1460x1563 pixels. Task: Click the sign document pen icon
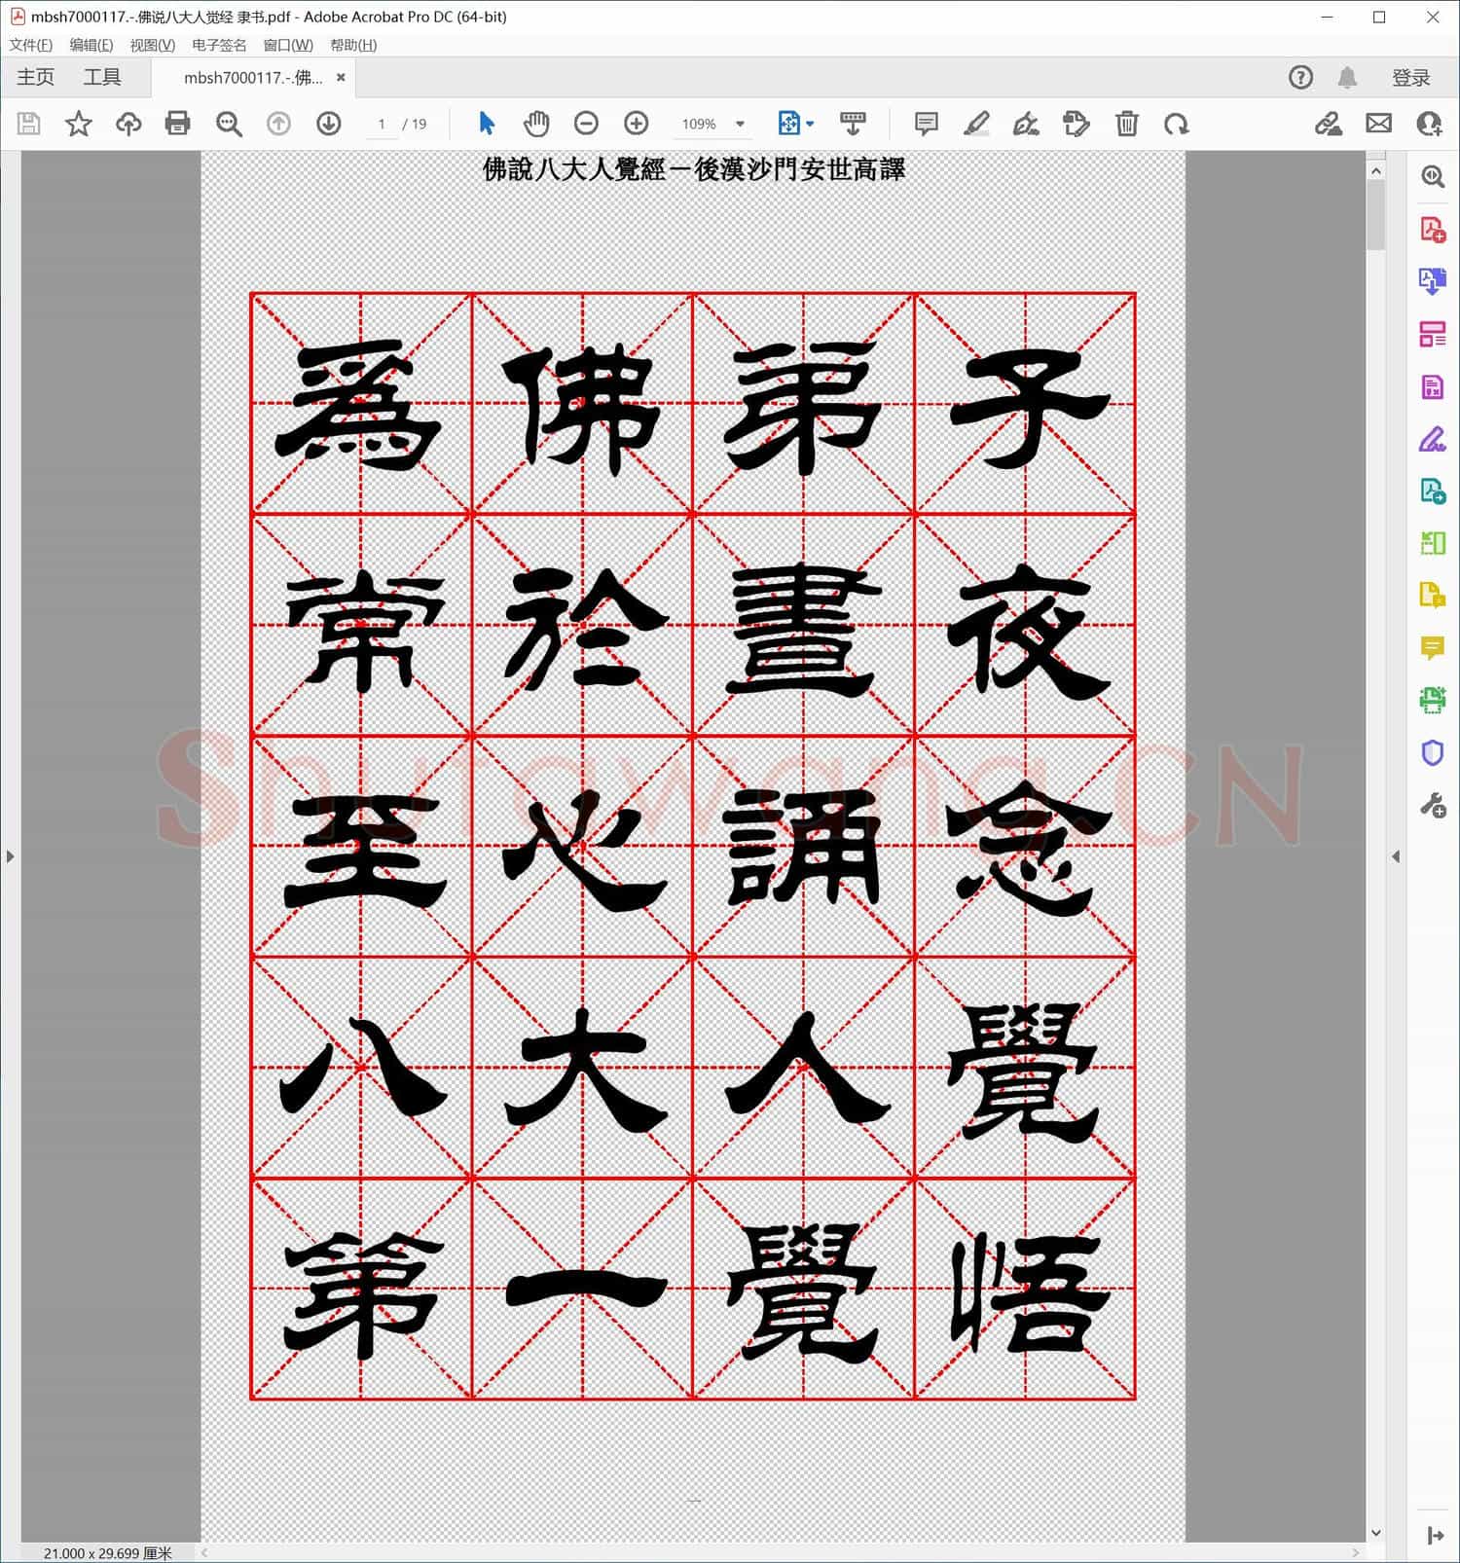coord(1026,124)
